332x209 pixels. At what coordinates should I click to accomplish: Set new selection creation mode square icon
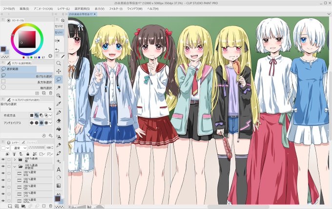click(32, 115)
